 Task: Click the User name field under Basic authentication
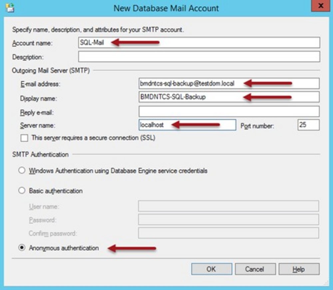pyautogui.click(x=228, y=206)
